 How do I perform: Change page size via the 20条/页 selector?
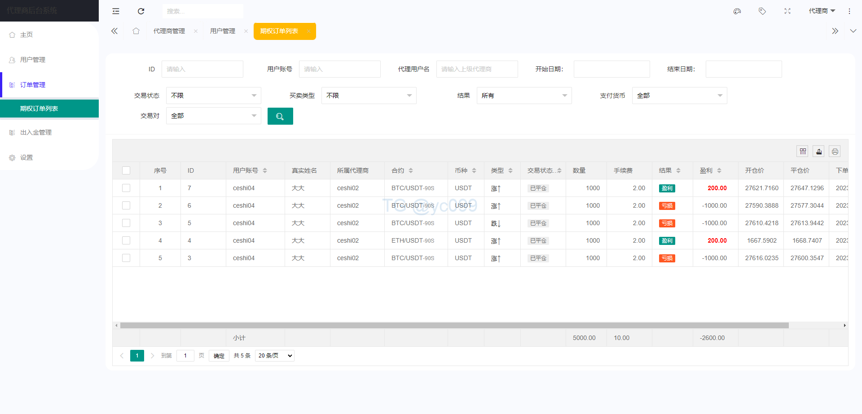[x=274, y=355]
